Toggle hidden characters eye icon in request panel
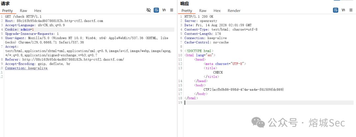The height and width of the screenshot is (137, 356). [x=149, y=10]
